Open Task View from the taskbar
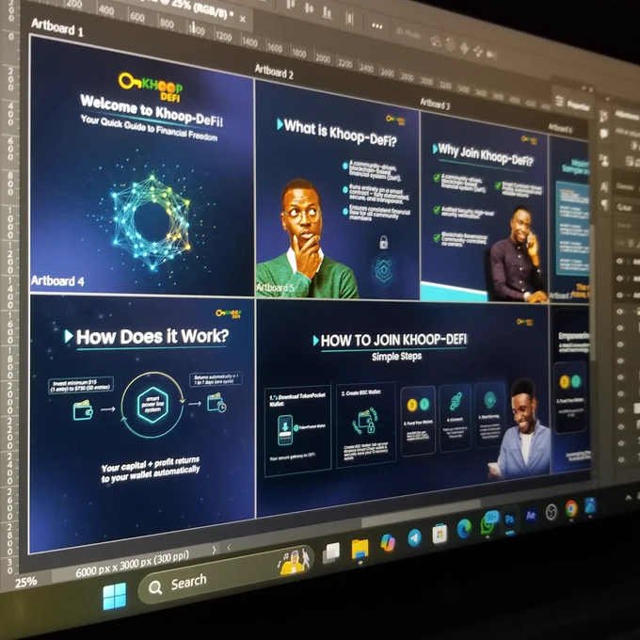 coord(331,553)
